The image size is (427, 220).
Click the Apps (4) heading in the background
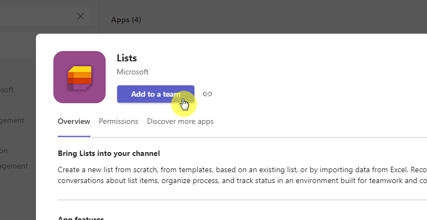click(x=126, y=20)
